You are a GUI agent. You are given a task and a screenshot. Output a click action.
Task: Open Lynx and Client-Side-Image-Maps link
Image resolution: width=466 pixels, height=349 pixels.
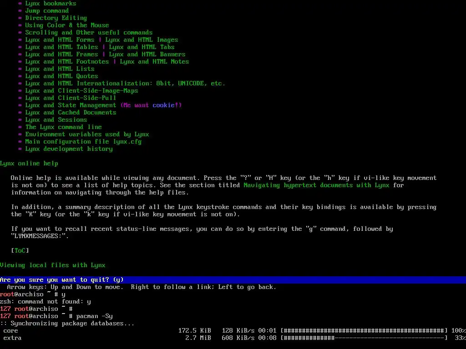point(81,91)
